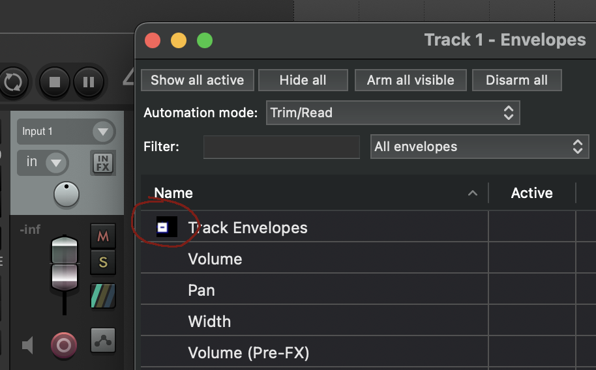This screenshot has height=370, width=596.
Task: Open the Input 1 dropdown
Action: pos(66,132)
